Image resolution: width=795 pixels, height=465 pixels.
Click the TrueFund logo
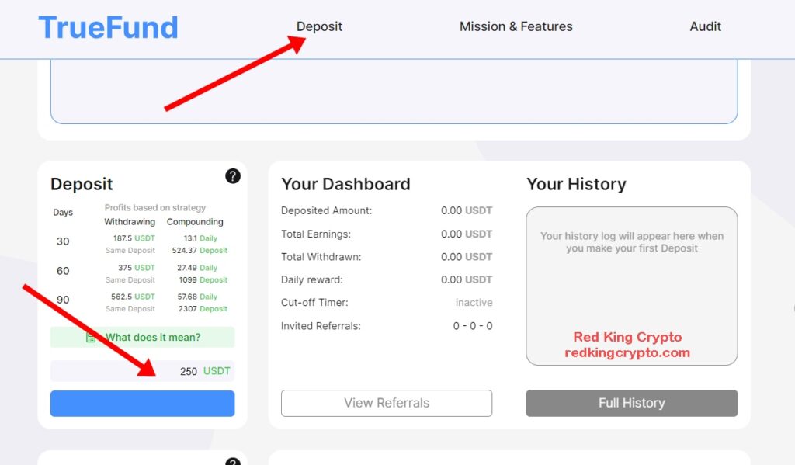coord(109,27)
